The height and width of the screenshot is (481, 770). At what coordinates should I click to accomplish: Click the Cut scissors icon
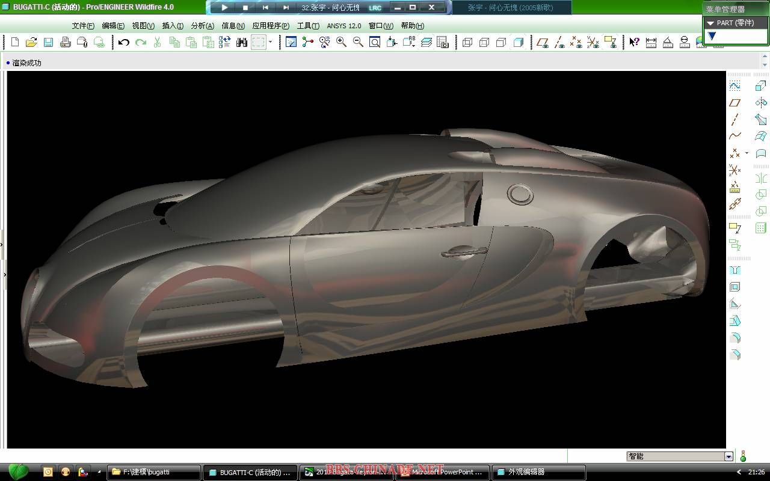click(158, 42)
